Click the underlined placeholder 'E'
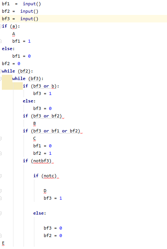Image resolution: width=167 pixels, height=249 pixels. [3, 243]
